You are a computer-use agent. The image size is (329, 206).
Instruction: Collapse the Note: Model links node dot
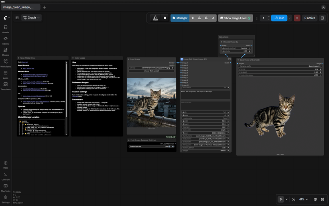click(x=19, y=58)
